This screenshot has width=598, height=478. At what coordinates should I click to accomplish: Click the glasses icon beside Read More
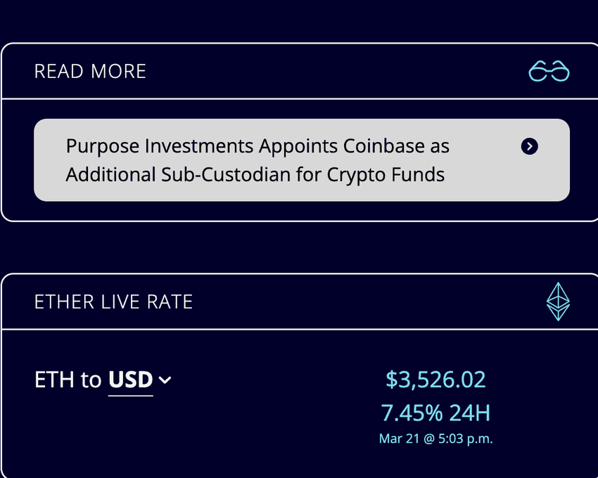coord(549,71)
